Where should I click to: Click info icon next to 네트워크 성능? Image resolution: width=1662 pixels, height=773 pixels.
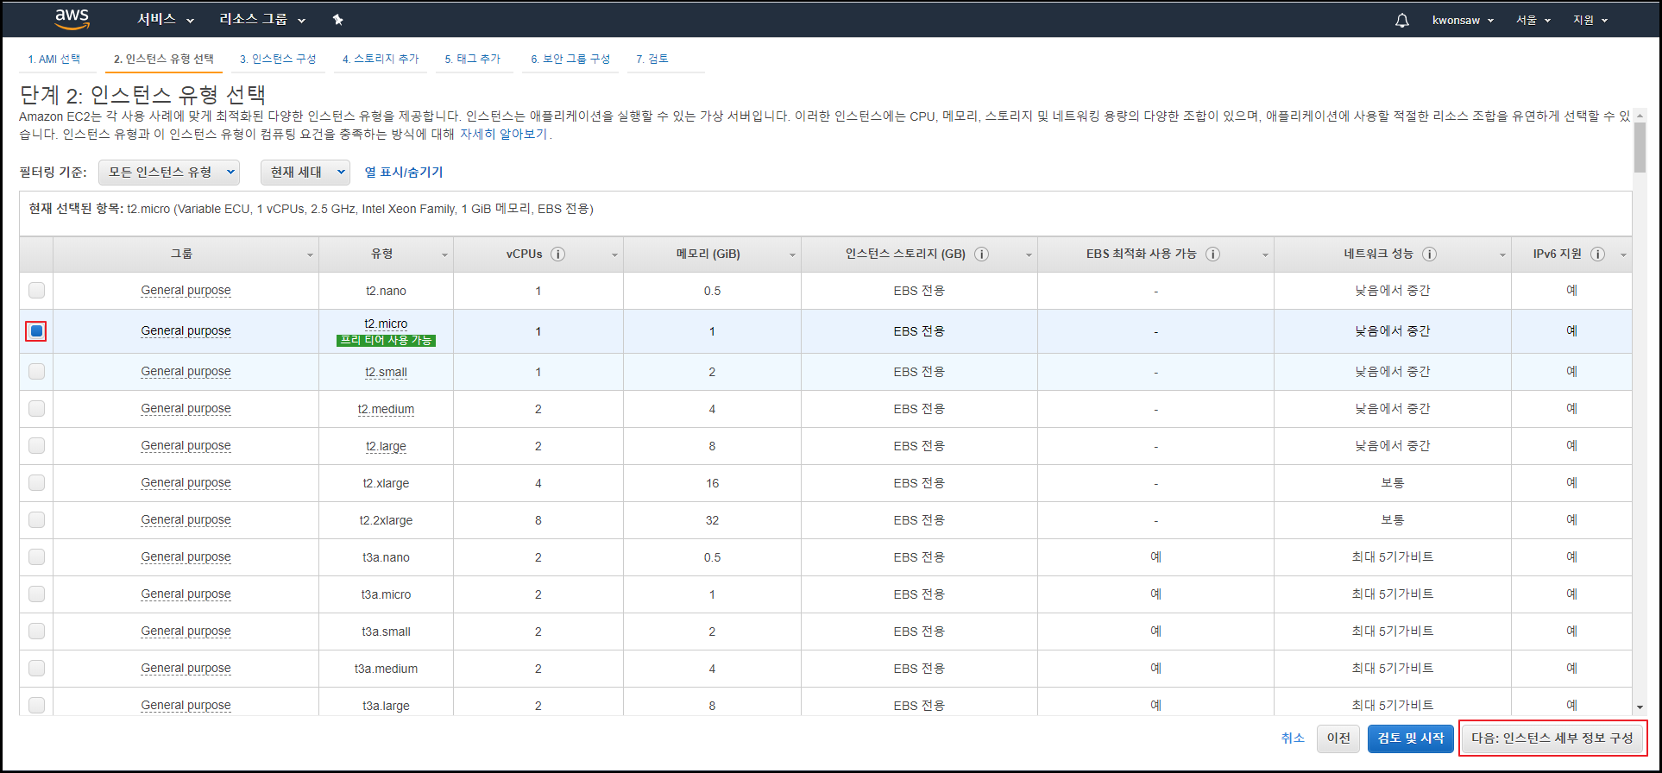[x=1429, y=254]
